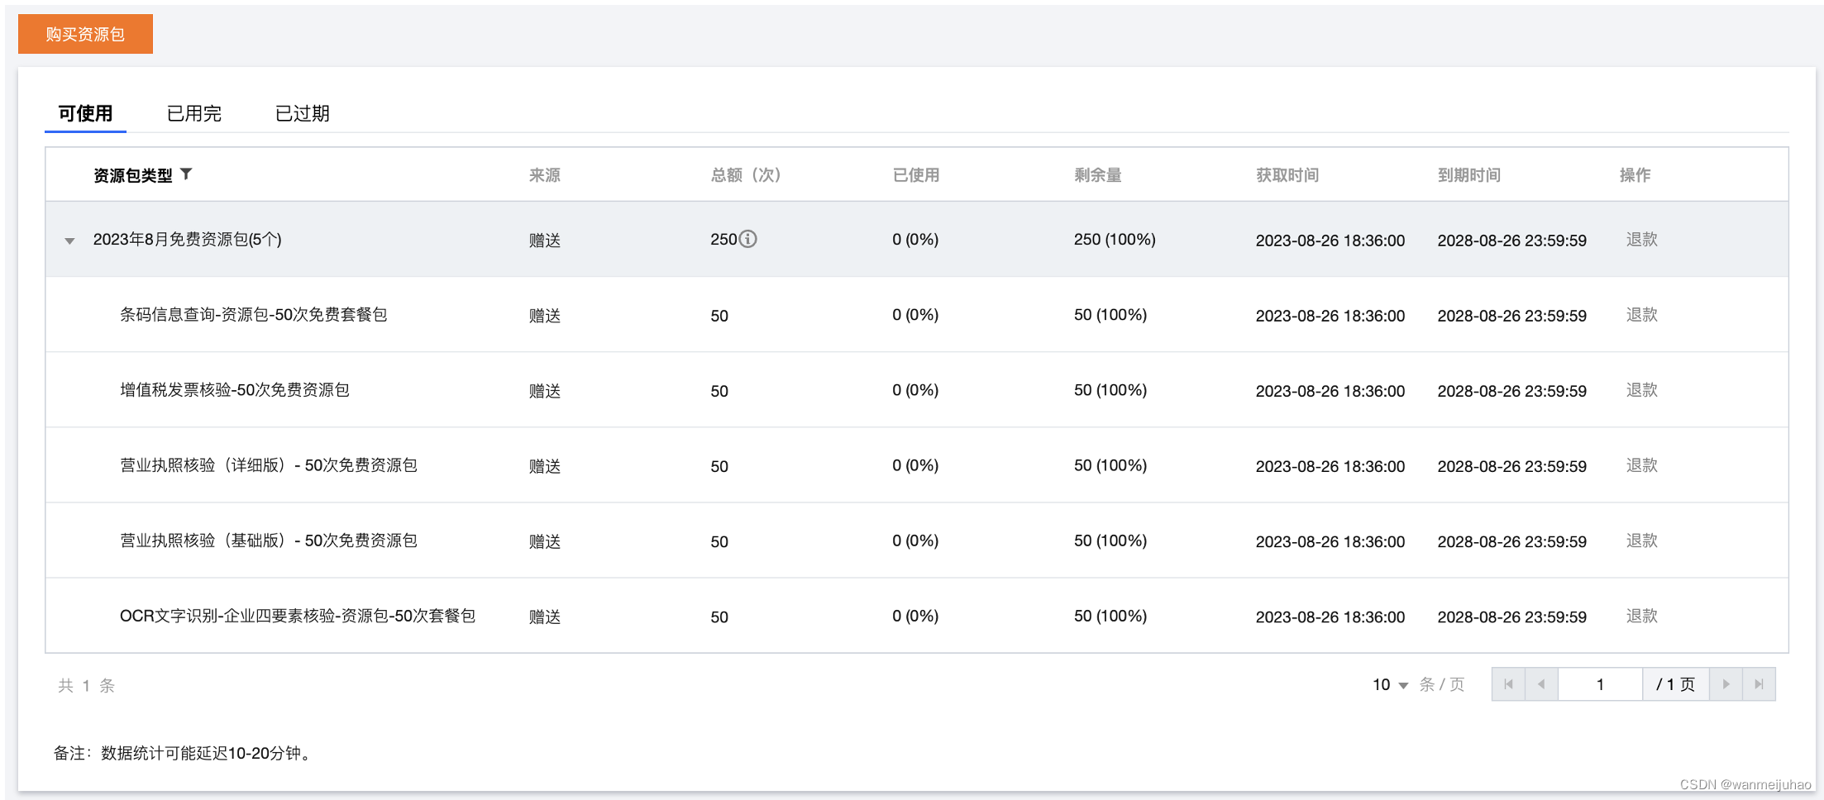Click the 剩余量 column header
The image size is (1824, 800).
tap(1098, 174)
